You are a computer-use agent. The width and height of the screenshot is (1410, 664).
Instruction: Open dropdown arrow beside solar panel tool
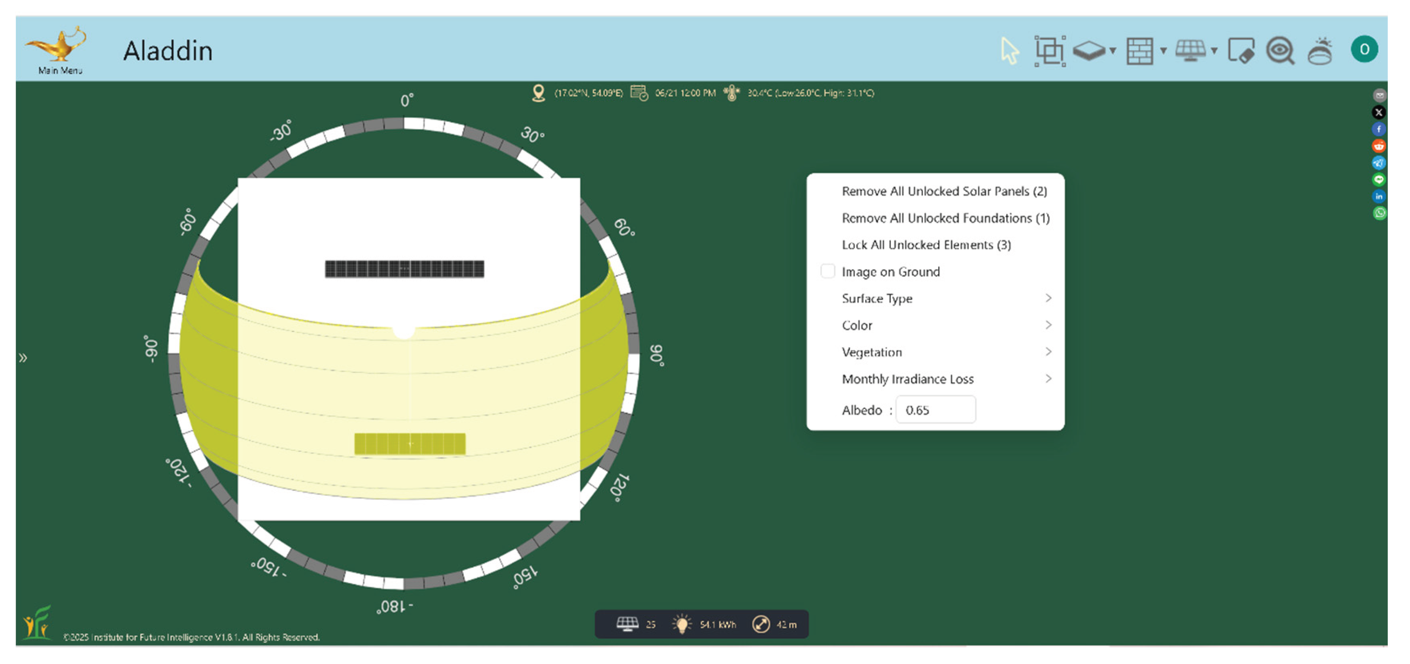pyautogui.click(x=1214, y=51)
